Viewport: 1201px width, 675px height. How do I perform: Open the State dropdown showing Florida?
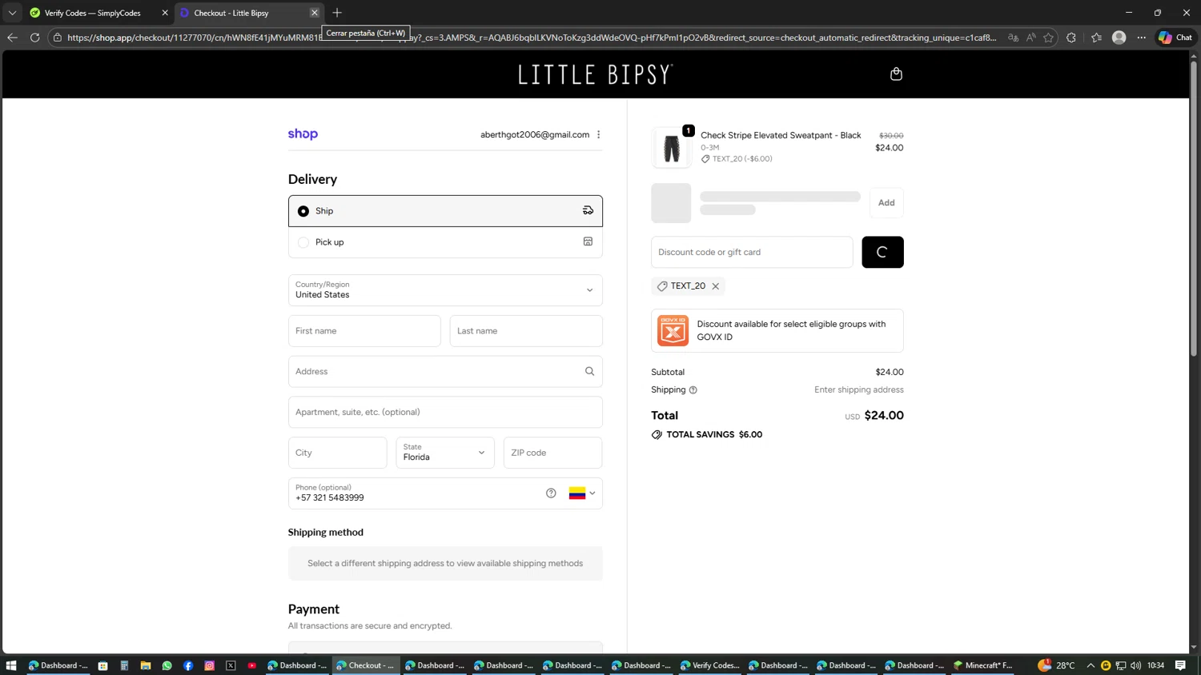(x=445, y=453)
